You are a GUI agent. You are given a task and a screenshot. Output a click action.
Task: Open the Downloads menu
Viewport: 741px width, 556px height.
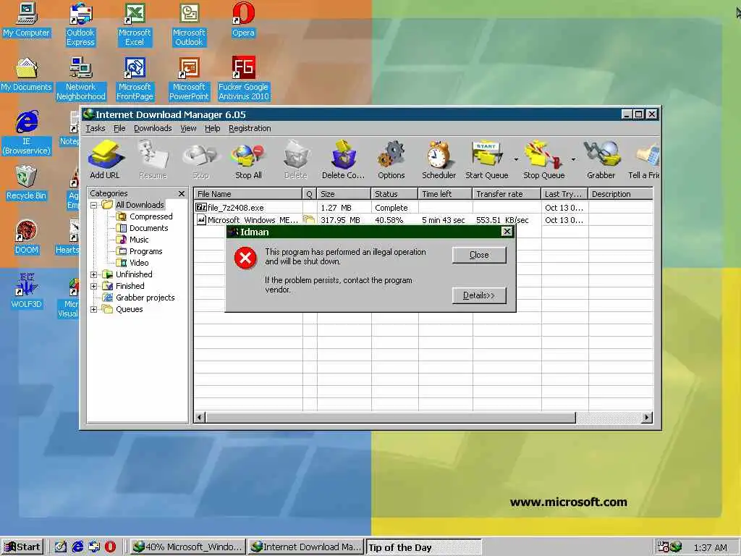[153, 128]
